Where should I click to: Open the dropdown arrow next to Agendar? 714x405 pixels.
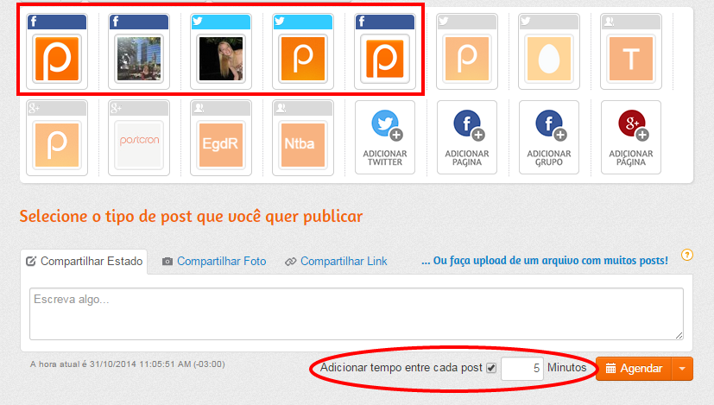click(x=682, y=369)
